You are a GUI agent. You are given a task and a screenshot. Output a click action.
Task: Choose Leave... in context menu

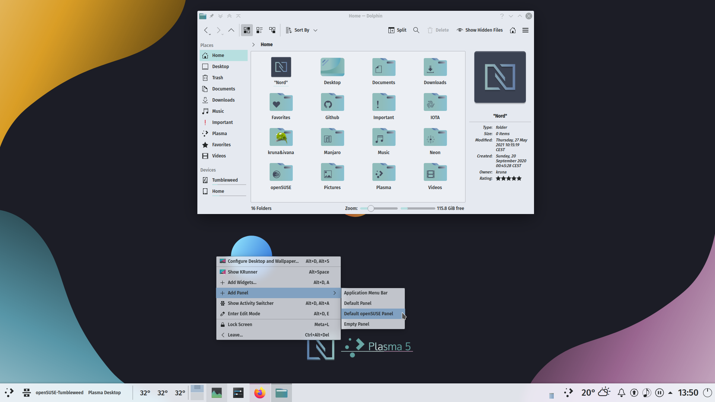pyautogui.click(x=279, y=335)
